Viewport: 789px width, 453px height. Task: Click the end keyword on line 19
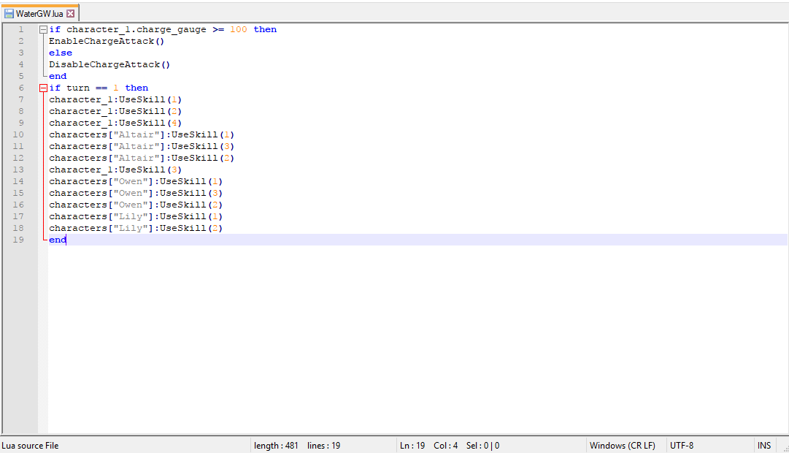coord(57,240)
